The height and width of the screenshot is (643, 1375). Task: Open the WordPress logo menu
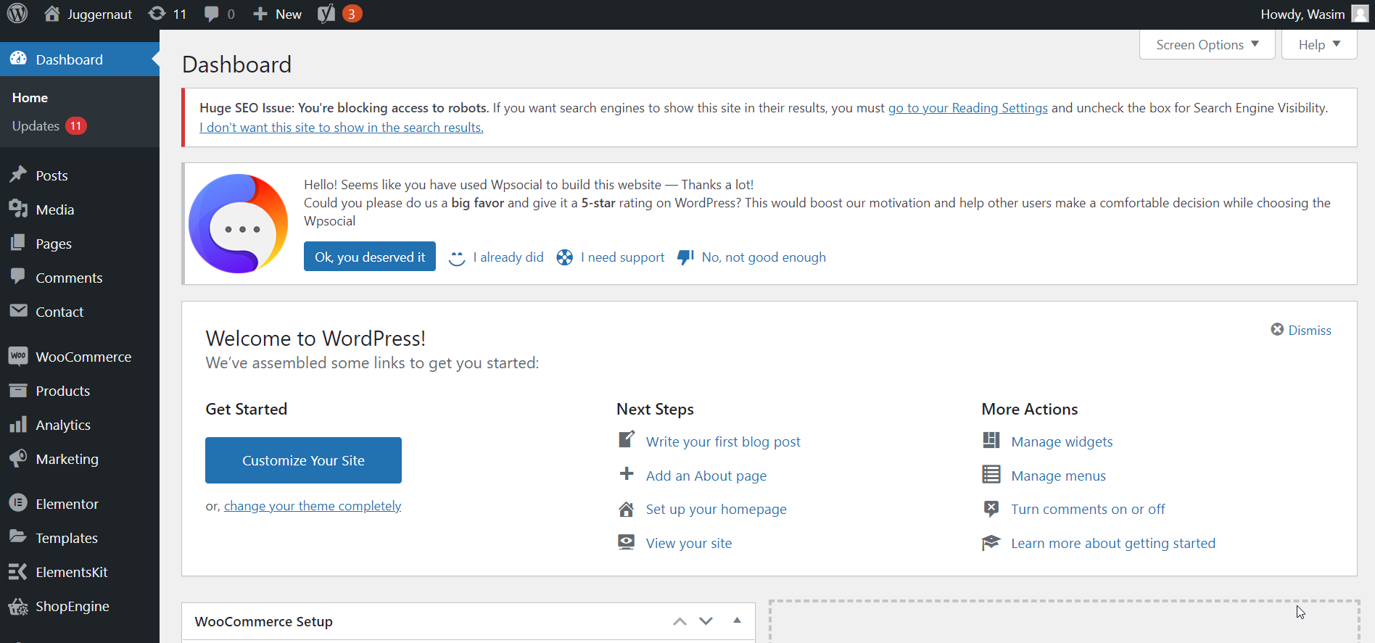pos(17,14)
